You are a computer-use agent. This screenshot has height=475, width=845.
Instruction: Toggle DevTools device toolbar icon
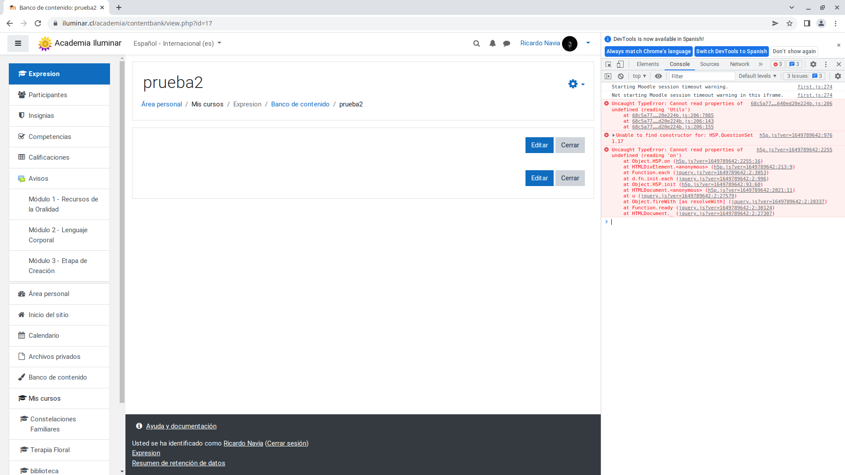(620, 64)
